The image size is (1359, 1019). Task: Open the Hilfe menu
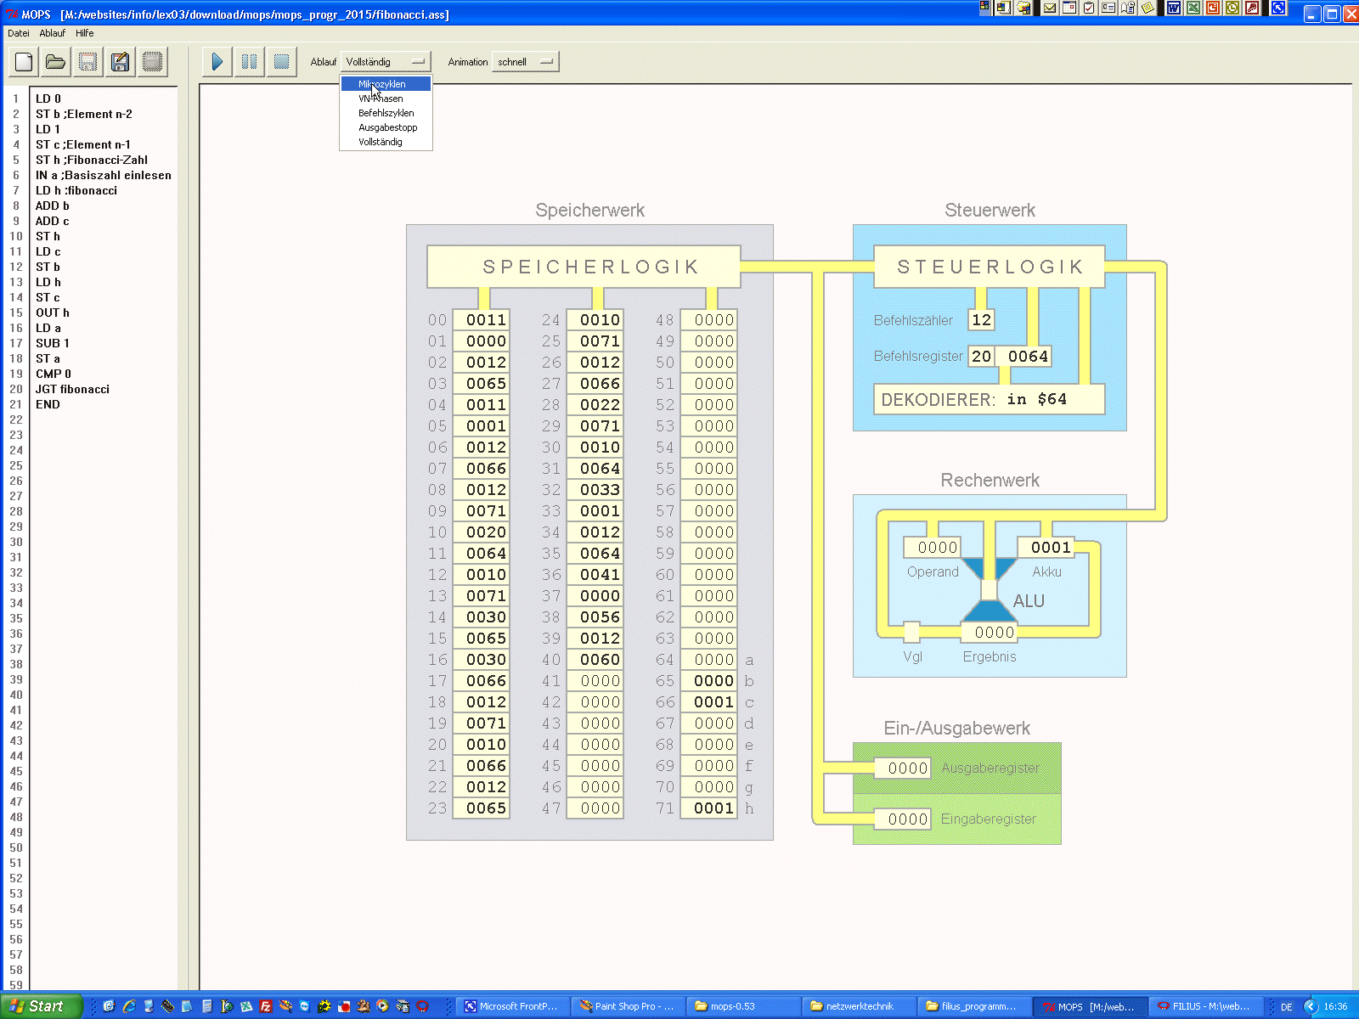click(x=84, y=33)
